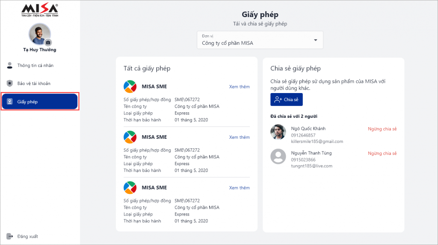Screen dimensions: 438x245
Task: Click Ngô Quốc Khánh's avatar photo
Action: tap(278, 132)
